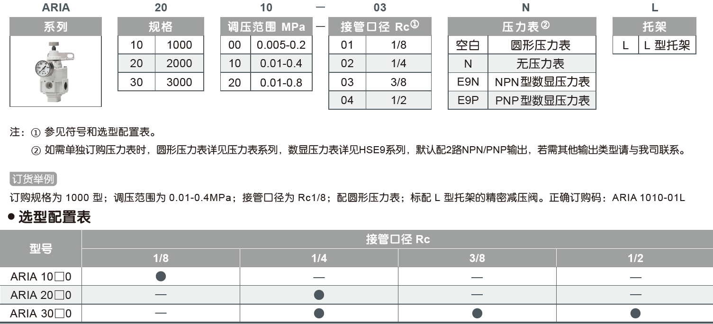Select the 空白 圆形压力表 option
Screen dimensions: 713x324
521,44
